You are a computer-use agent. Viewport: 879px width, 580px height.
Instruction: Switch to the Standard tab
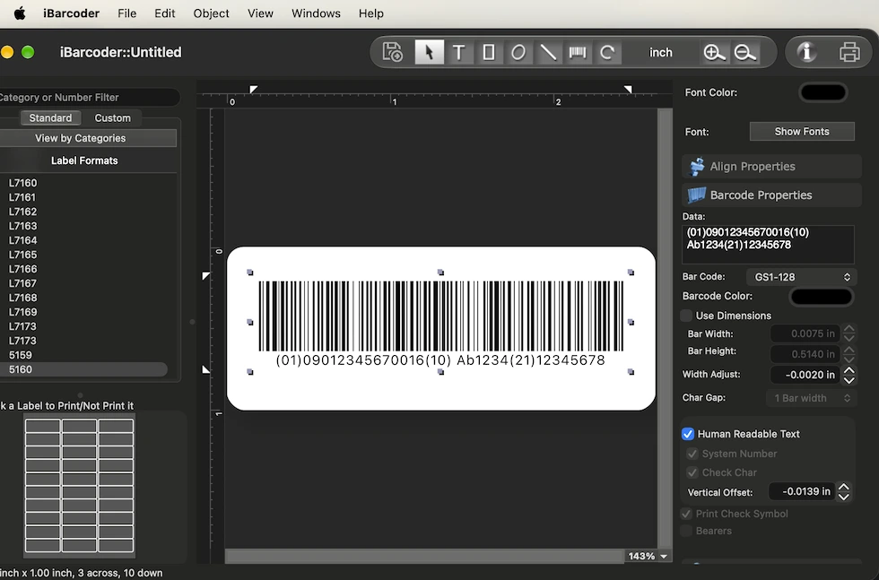(x=50, y=117)
